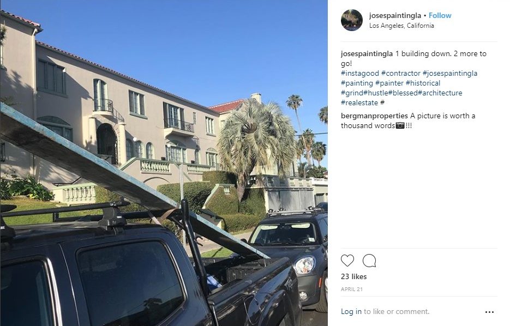Open the #josespaintingla hashtag
The image size is (510, 326).
pos(450,74)
